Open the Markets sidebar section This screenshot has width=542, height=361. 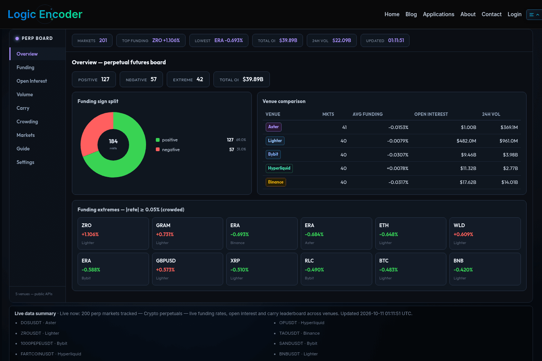point(37,135)
